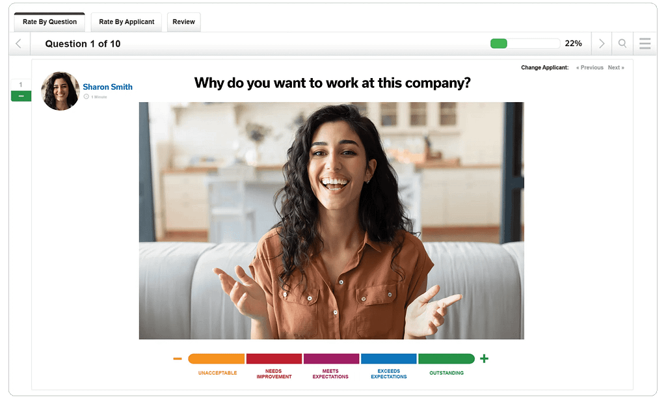
Task: Switch to Rate By Applicant tab
Action: 126,21
